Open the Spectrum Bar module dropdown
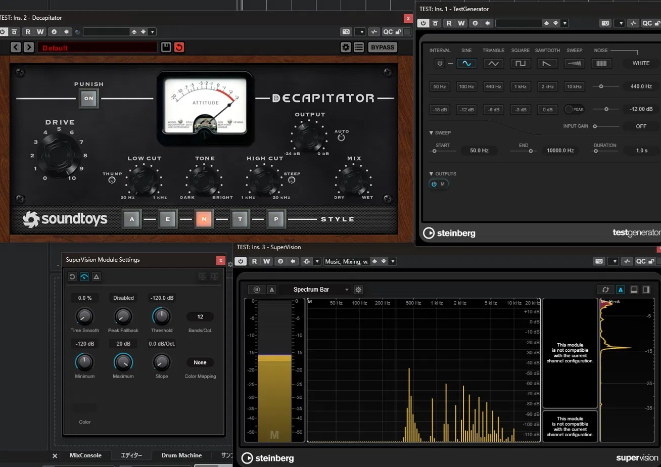This screenshot has width=661, height=467. click(x=321, y=290)
